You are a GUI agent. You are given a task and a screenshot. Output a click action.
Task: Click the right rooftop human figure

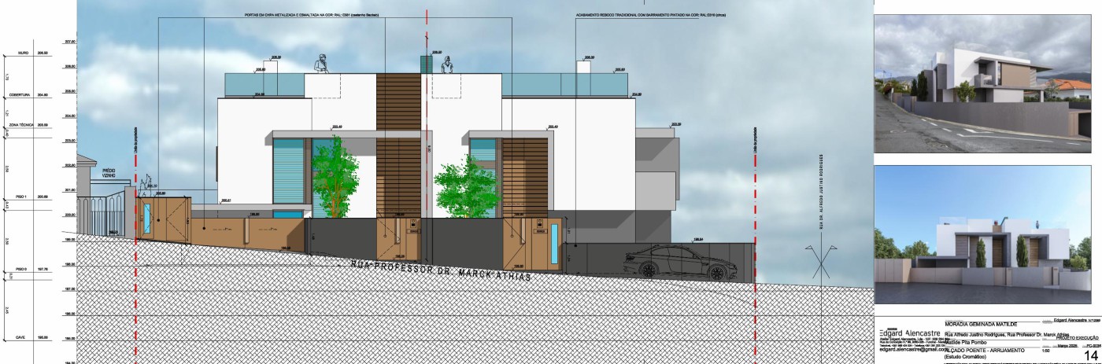point(449,64)
